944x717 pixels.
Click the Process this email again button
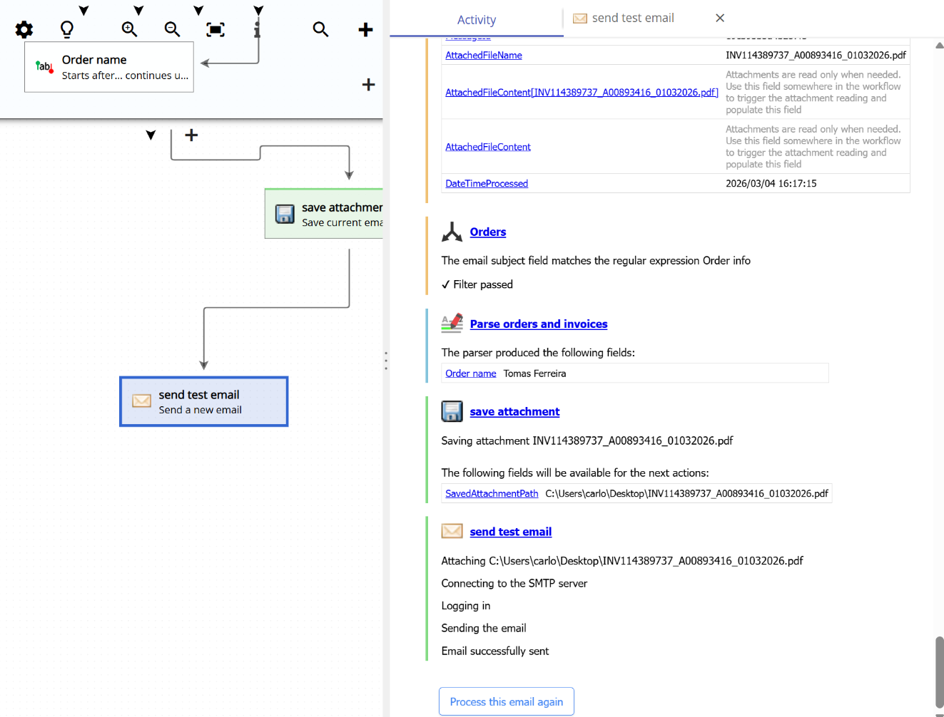506,701
